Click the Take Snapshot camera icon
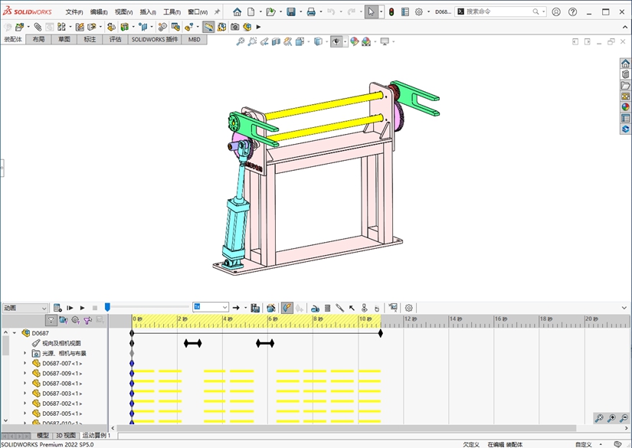The width and height of the screenshot is (632, 448). tap(234, 27)
